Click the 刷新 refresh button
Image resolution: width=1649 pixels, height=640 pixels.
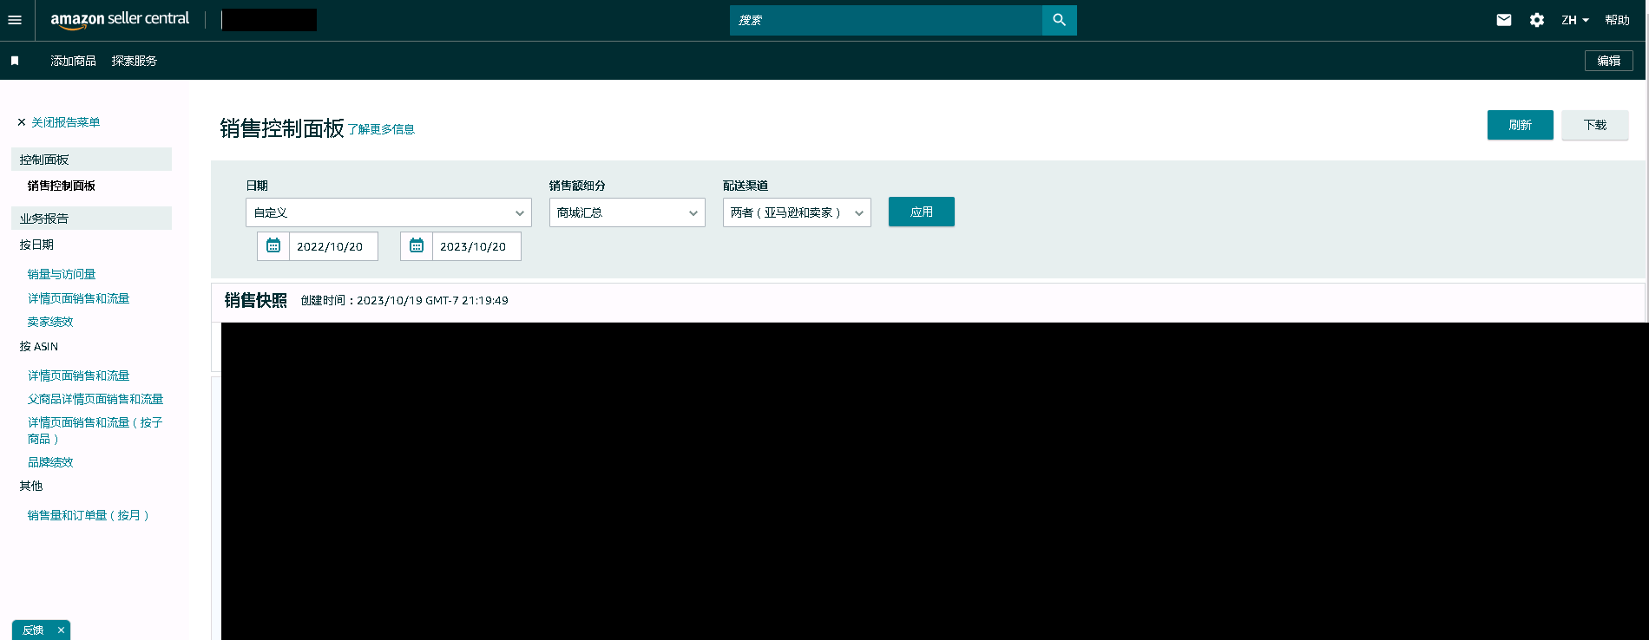pyautogui.click(x=1521, y=125)
